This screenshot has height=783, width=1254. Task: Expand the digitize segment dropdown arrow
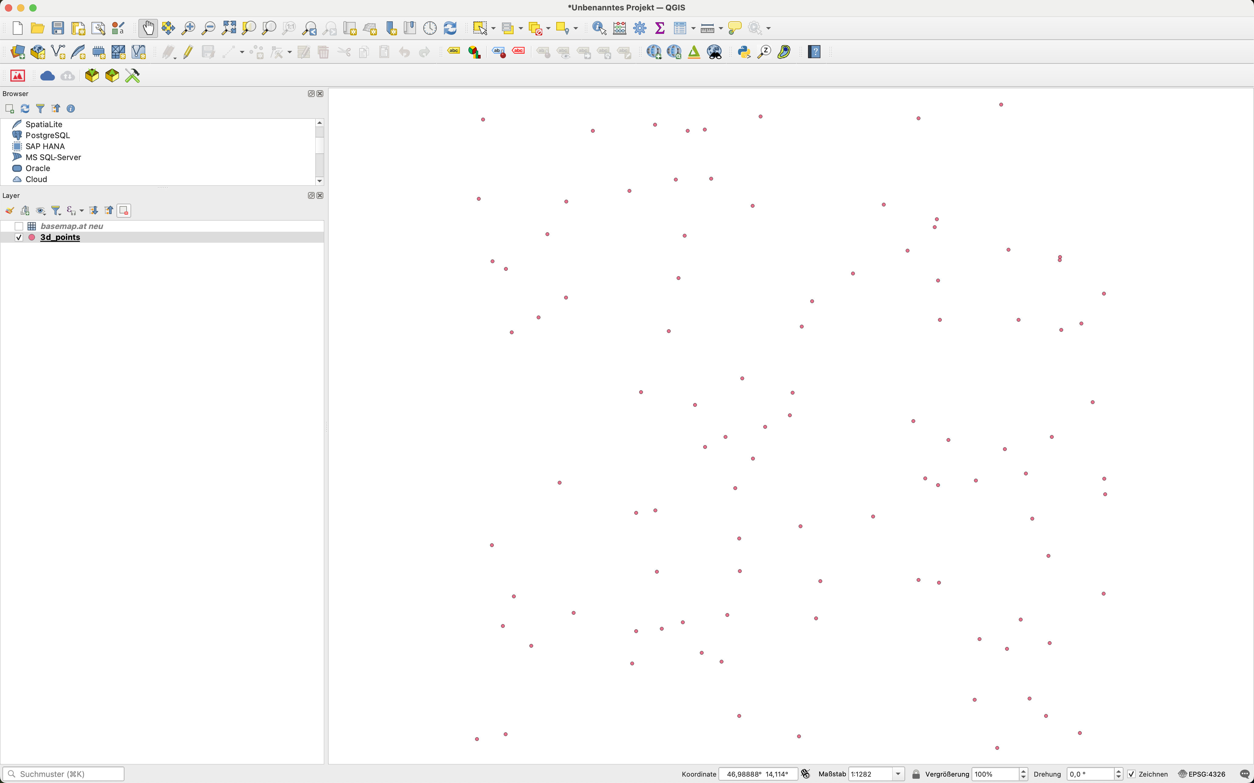tap(242, 52)
